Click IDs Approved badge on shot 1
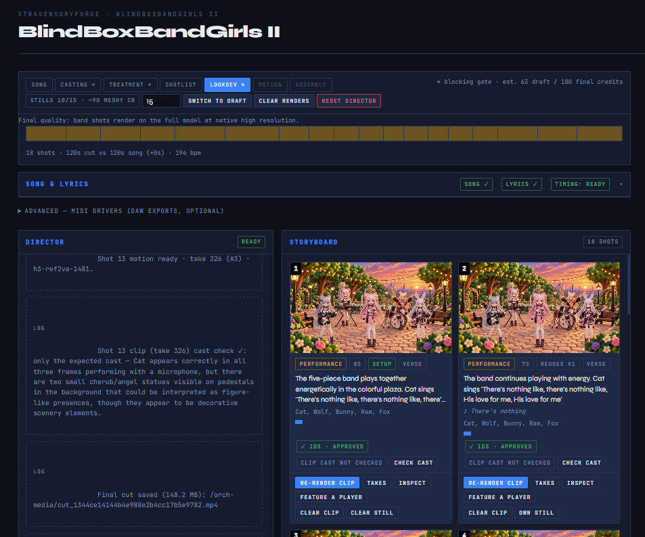This screenshot has height=537, width=645. [332, 446]
